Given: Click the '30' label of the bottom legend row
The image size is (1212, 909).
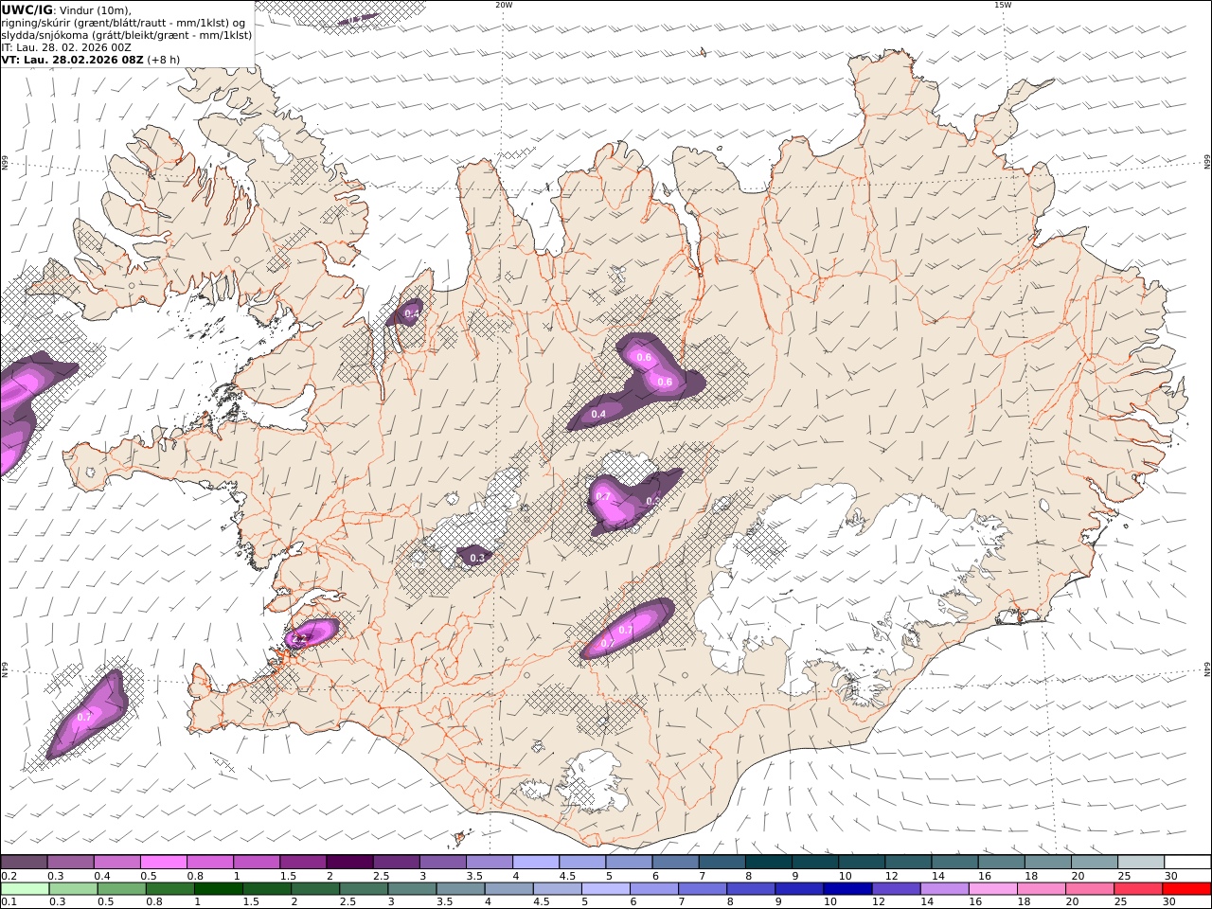Looking at the screenshot, I should 1170,902.
